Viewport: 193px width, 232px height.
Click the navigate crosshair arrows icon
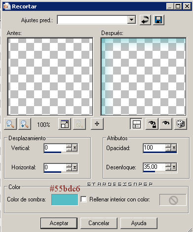coord(97,124)
